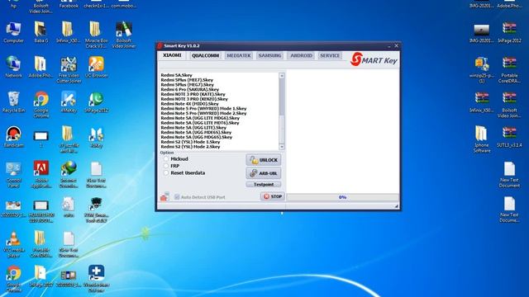Launch the Bandicam recorder icon
This screenshot has height=297, width=529.
click(13, 134)
